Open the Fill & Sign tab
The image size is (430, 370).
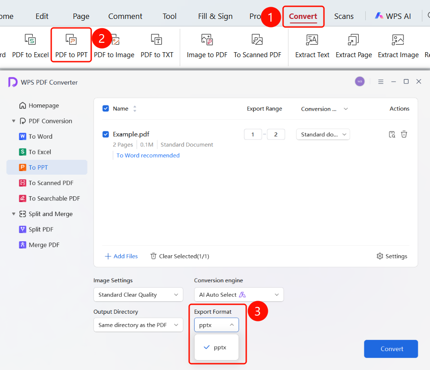215,16
